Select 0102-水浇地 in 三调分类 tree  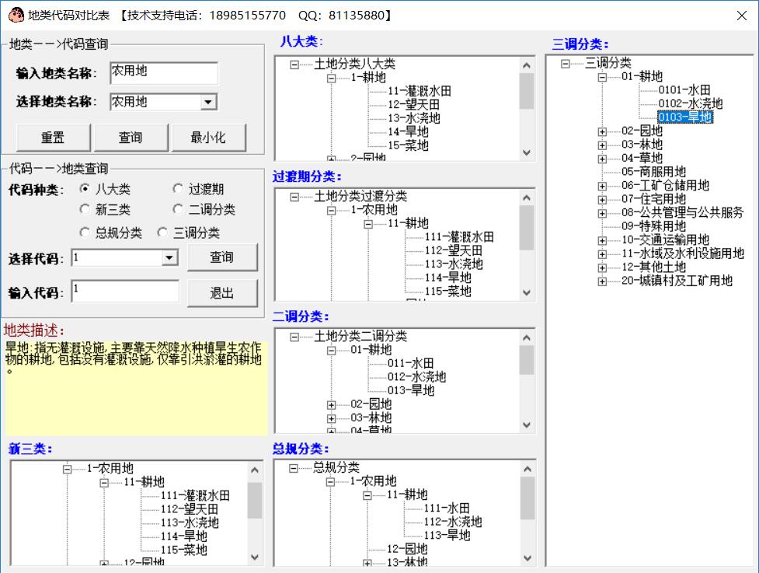pyautogui.click(x=690, y=103)
